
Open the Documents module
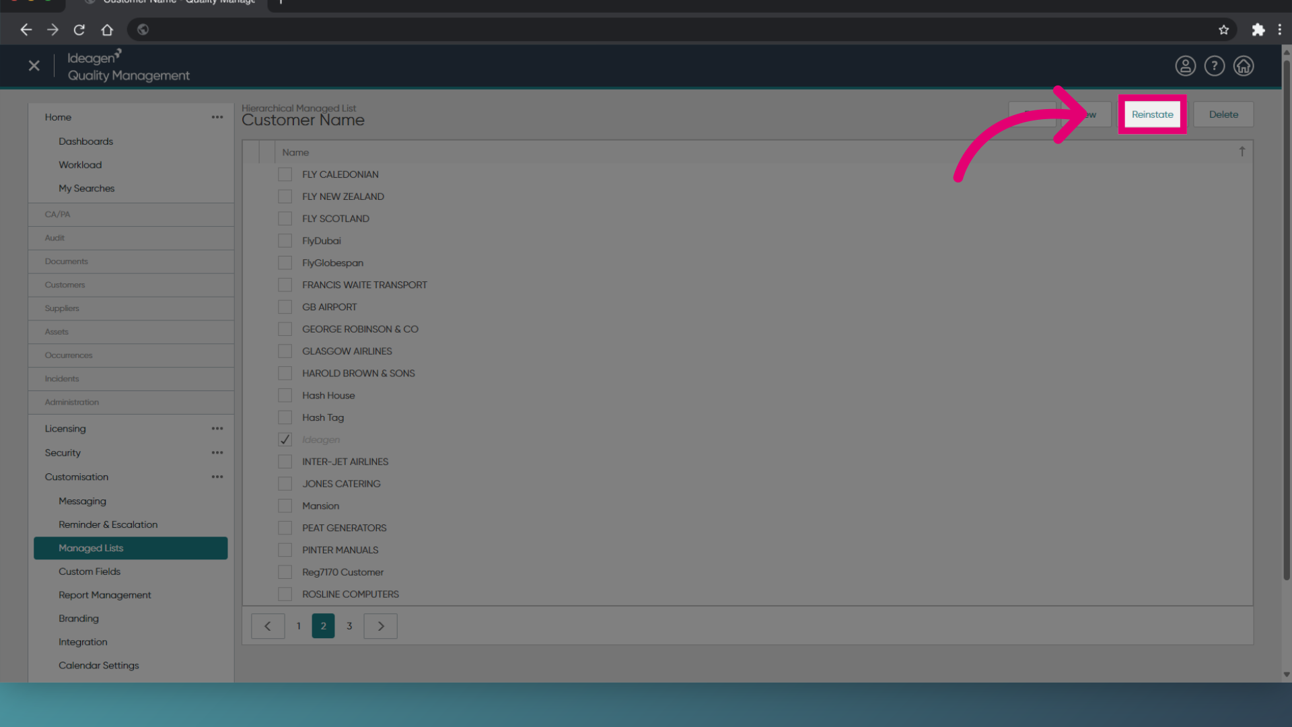[131, 262]
